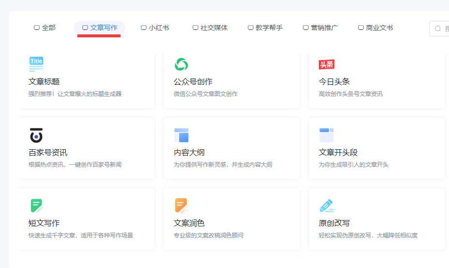Click the small icon beside 小红书

click(x=144, y=28)
